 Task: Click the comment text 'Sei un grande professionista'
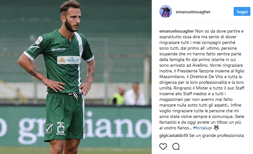[x=216, y=136]
